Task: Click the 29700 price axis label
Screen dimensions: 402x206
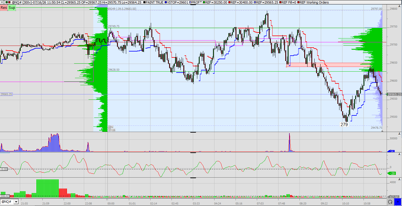Action: [394, 45]
